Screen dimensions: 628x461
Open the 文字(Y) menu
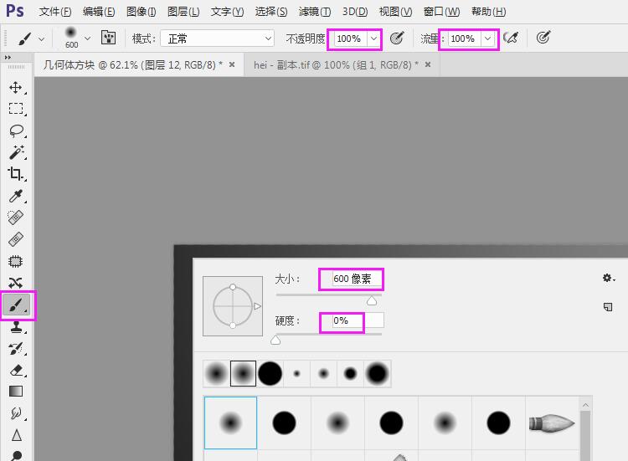(227, 12)
